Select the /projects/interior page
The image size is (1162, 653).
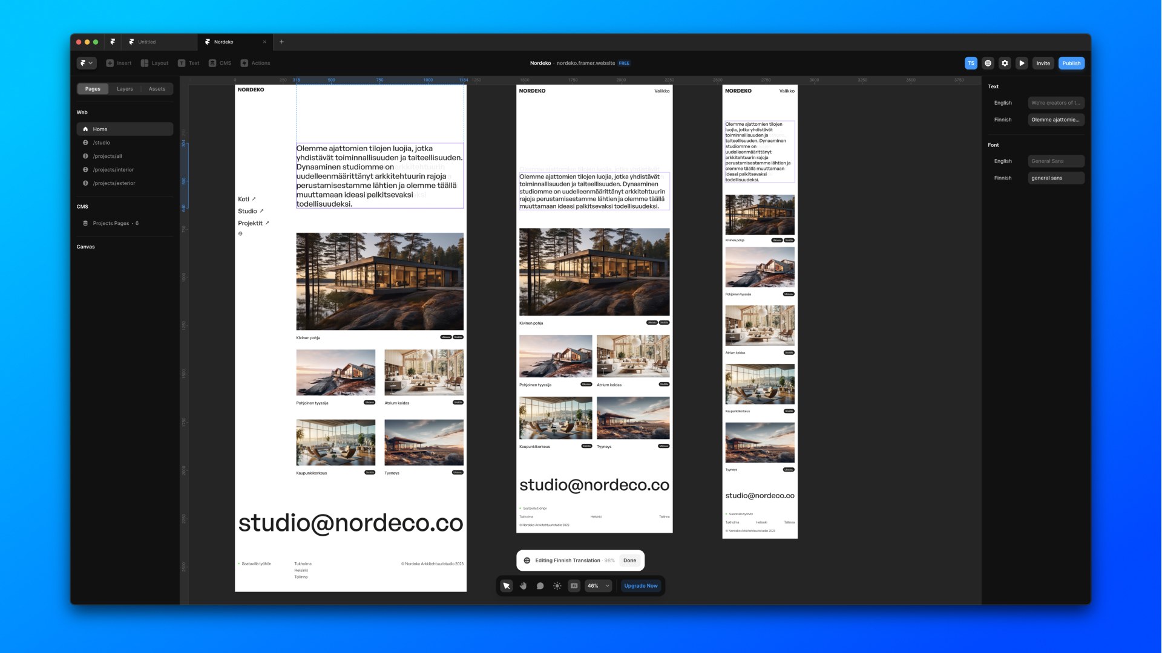(113, 170)
